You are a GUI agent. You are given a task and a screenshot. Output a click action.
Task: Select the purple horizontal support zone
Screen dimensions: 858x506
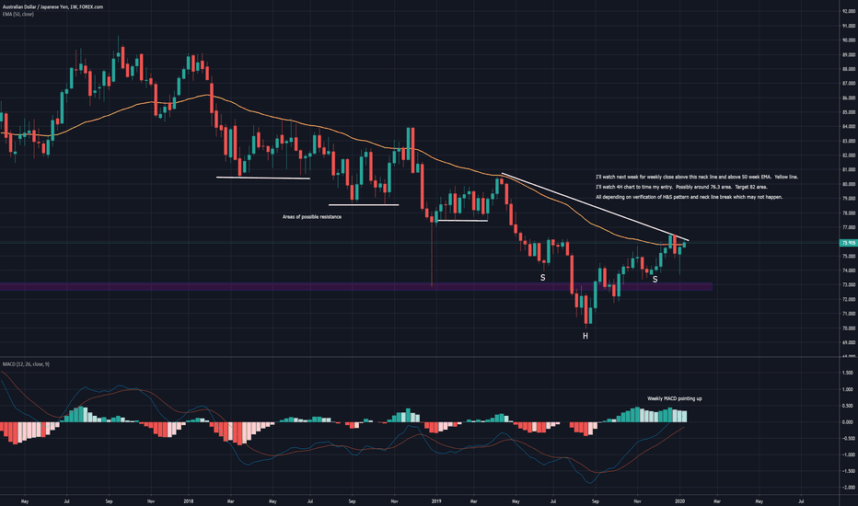368,287
